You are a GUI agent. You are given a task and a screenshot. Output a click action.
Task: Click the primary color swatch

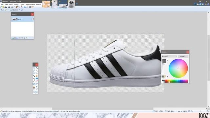[164, 61]
